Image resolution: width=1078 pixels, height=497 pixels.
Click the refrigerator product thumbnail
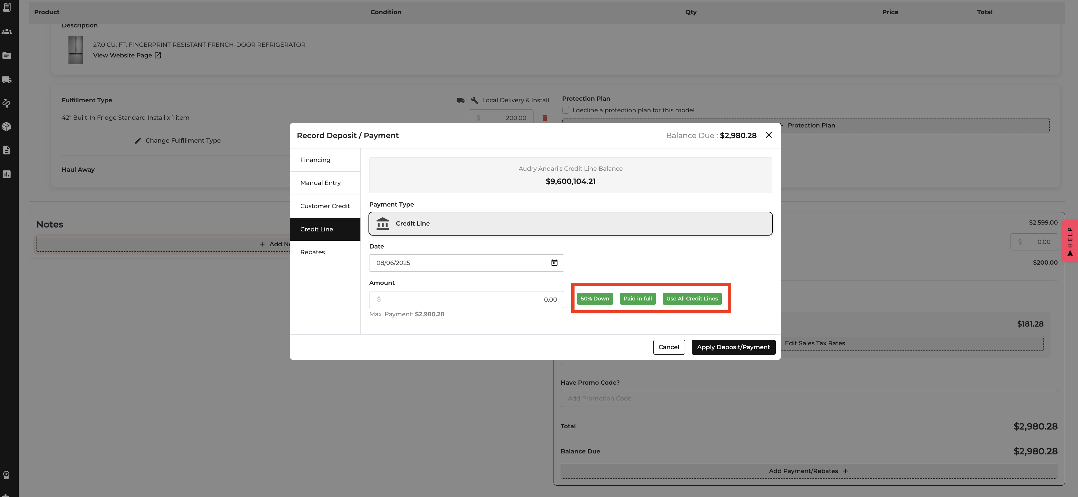point(76,50)
